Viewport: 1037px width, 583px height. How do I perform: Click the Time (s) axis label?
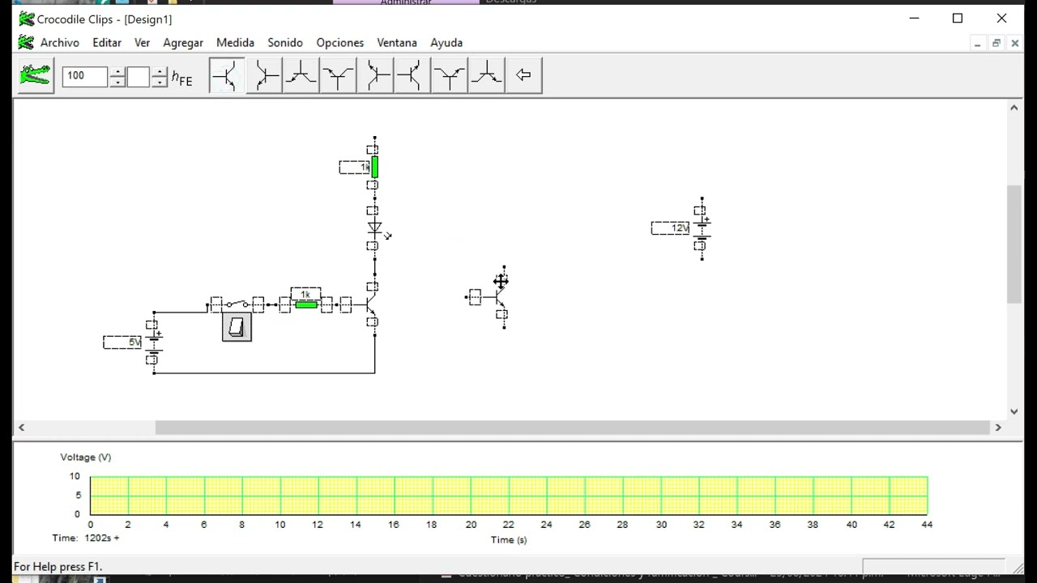pos(509,540)
